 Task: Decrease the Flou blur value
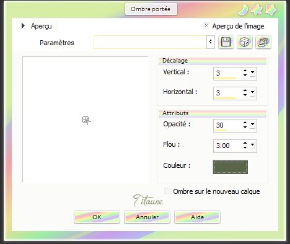[x=245, y=147]
